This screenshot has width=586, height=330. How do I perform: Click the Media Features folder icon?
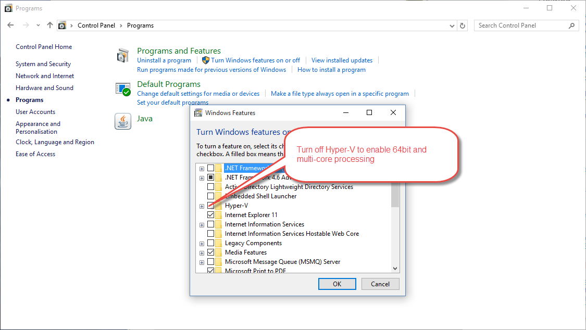coord(219,252)
